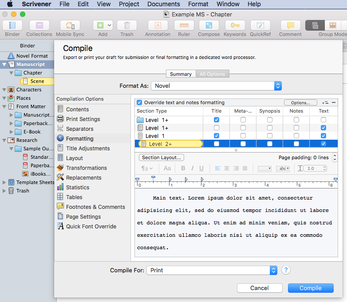Open the QuickRef toolbar icon
This screenshot has height=302, width=347.
[x=260, y=25]
